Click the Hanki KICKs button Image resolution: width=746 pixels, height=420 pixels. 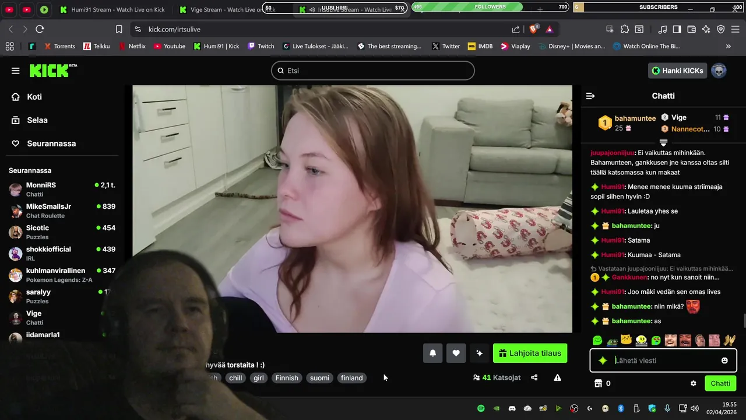point(677,71)
